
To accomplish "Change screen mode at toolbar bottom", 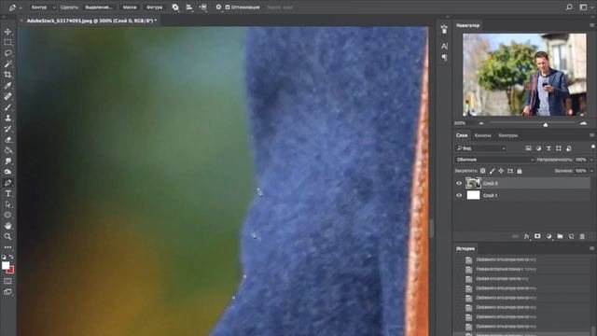I will [7, 292].
